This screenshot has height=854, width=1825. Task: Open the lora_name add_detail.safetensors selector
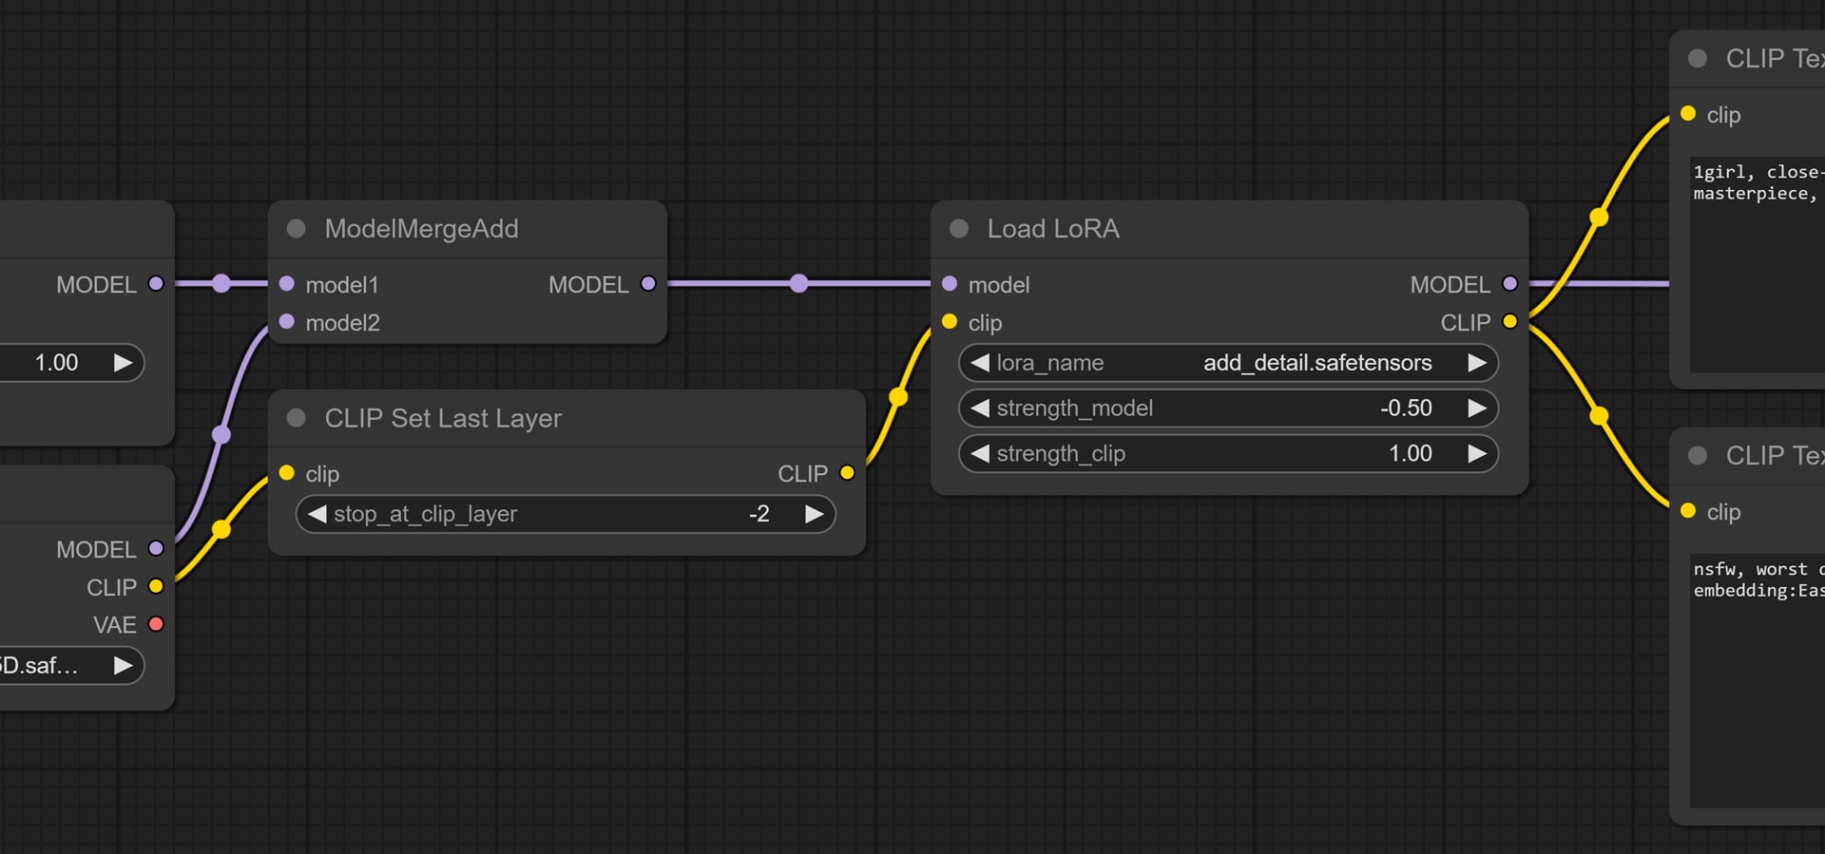tap(1228, 363)
